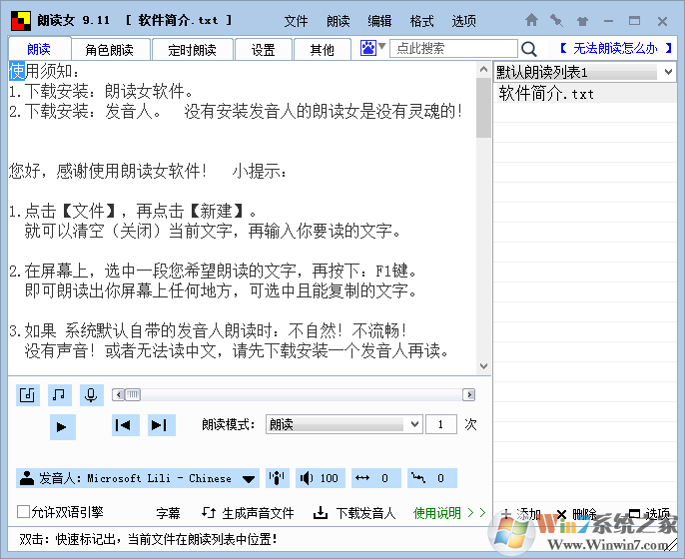Open the home icon in title bar
The height and width of the screenshot is (559, 685).
click(531, 20)
